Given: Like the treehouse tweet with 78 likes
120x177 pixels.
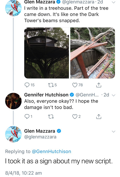Looking at the screenshot, I should pyautogui.click(x=78, y=85).
